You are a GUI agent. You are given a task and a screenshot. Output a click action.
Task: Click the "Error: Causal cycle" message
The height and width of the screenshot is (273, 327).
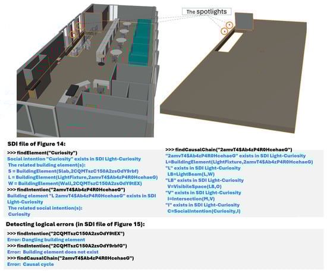[30, 264]
